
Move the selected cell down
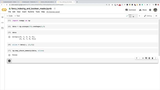(x=140, y=58)
